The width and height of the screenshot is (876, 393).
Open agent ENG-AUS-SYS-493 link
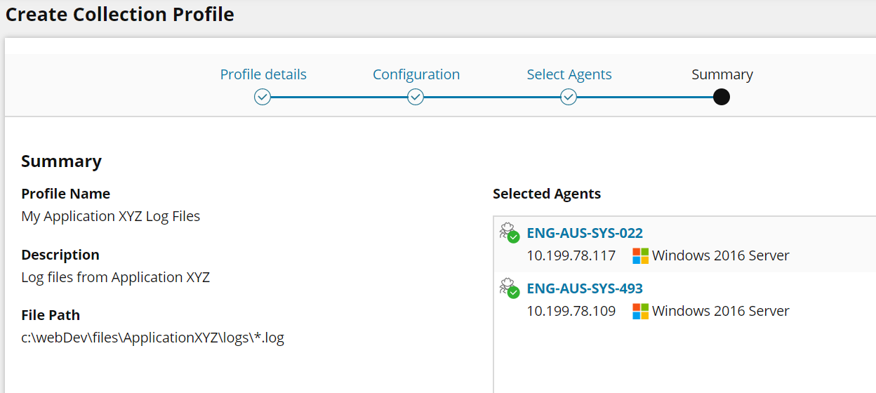click(x=585, y=288)
